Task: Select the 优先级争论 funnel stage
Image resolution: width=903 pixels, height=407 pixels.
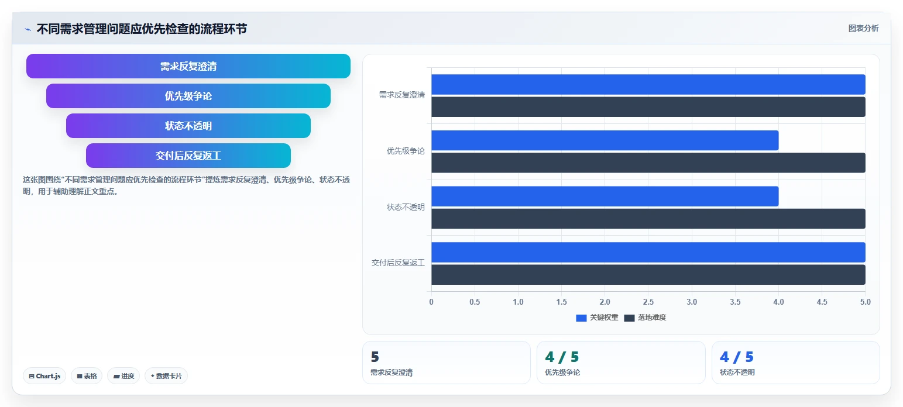Action: pos(188,96)
